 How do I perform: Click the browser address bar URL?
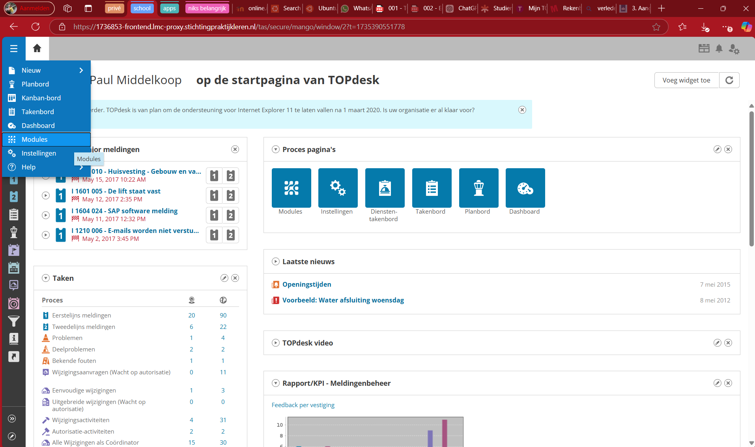(239, 27)
